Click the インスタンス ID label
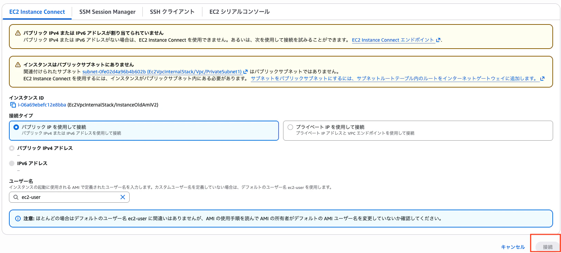The width and height of the screenshot is (561, 253). point(27,98)
